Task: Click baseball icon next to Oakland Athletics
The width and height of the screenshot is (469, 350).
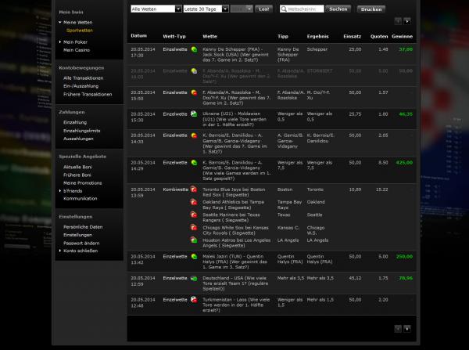Action: pyautogui.click(x=193, y=201)
